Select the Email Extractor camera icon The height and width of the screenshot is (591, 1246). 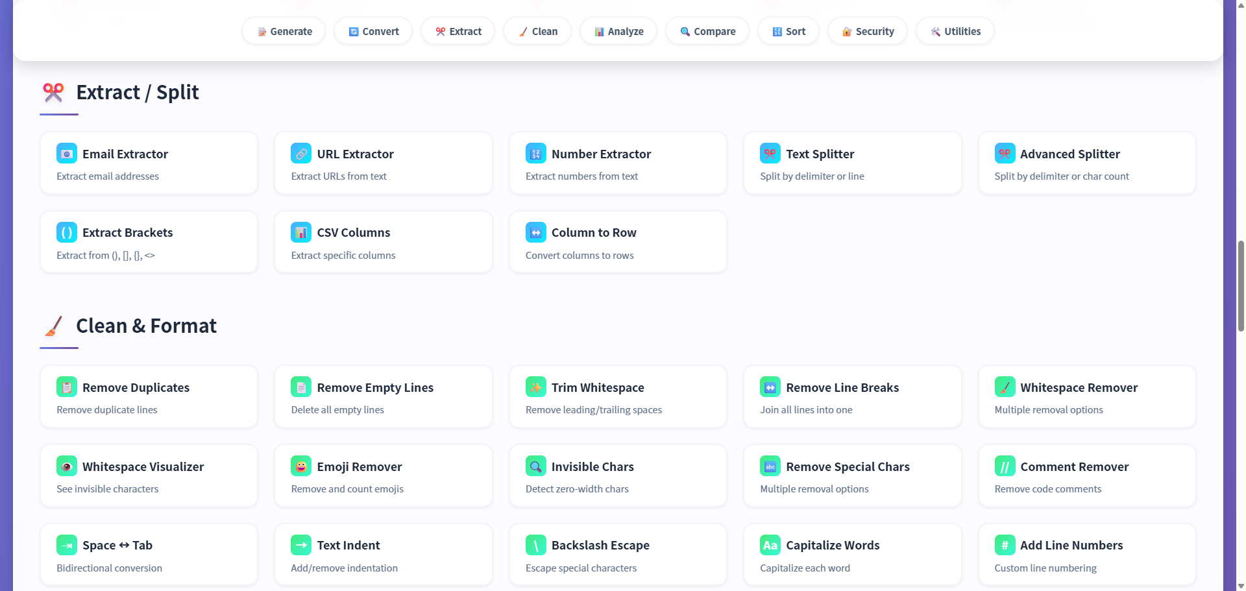[x=67, y=153]
